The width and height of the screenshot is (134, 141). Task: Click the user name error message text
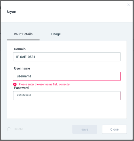point(44,84)
